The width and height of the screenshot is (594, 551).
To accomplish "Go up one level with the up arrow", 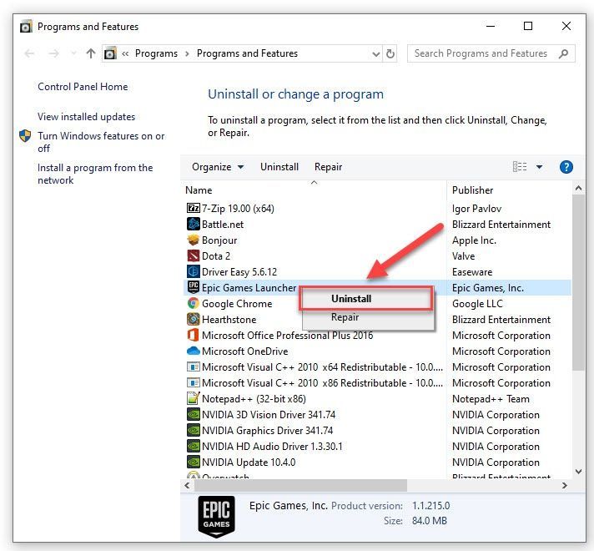I will 91,53.
